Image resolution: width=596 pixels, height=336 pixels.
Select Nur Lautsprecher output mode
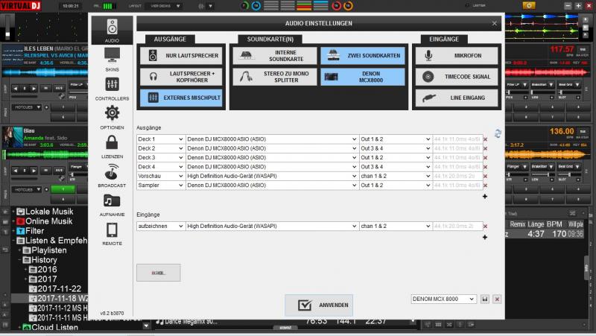click(181, 55)
